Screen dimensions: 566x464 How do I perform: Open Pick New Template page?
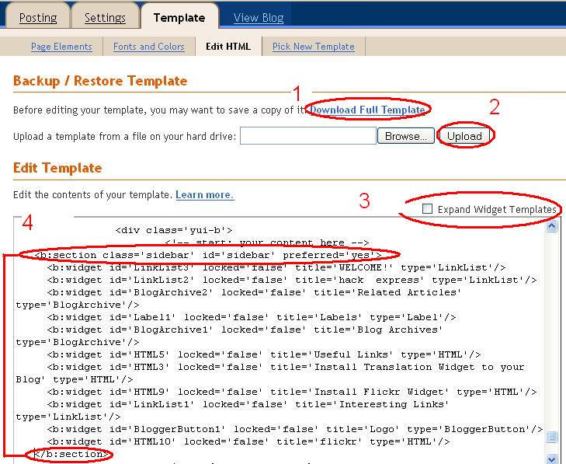[x=313, y=47]
